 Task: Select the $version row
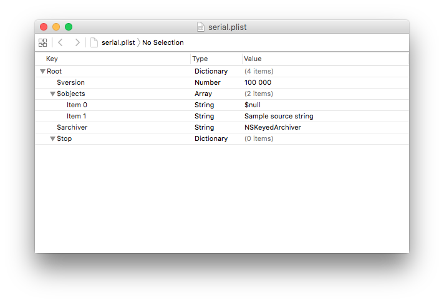click(70, 82)
